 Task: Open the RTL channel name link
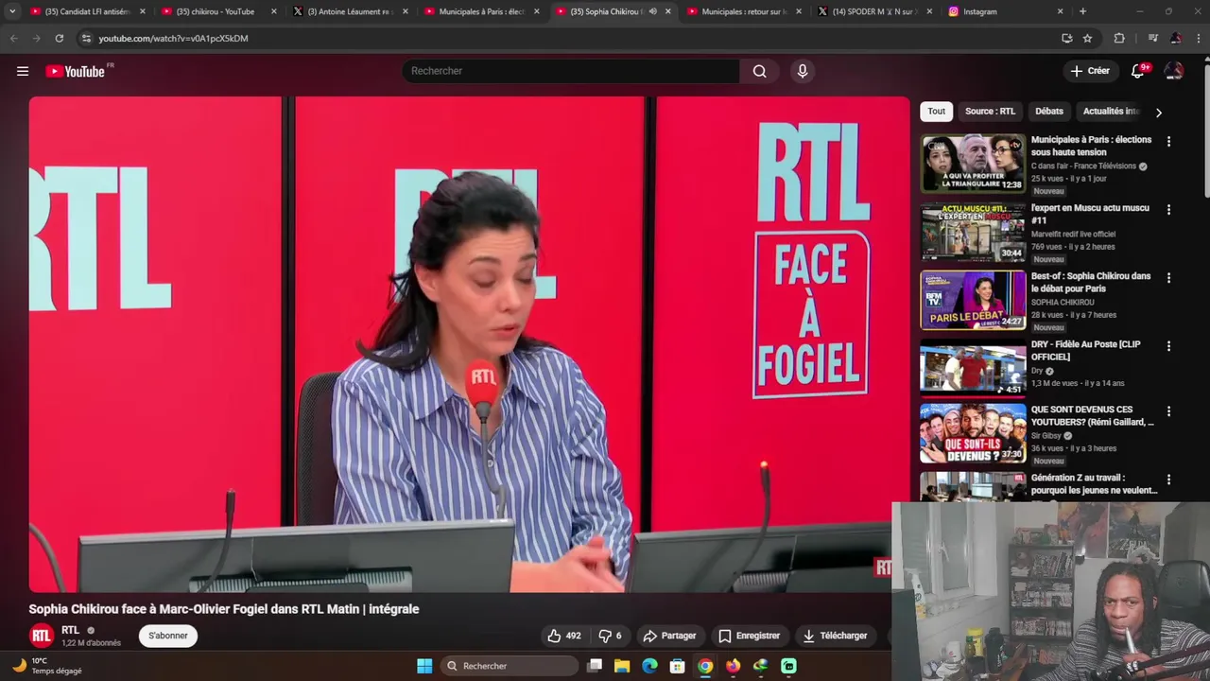[x=71, y=630]
